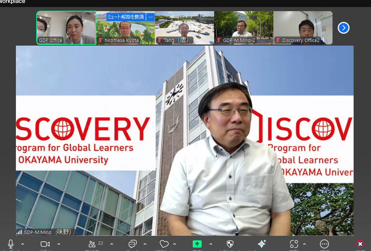Click the red end meeting icon
371x251 pixels.
pos(360,244)
